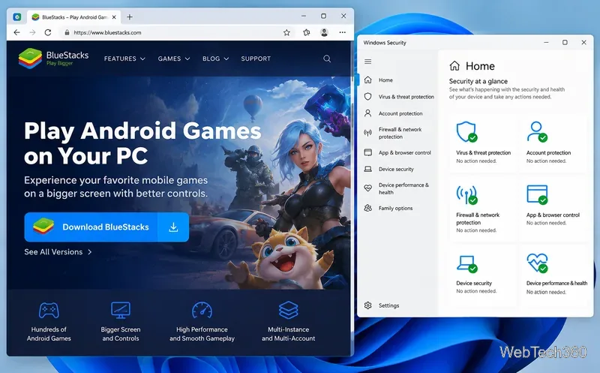This screenshot has width=600, height=373.
Task: Click the App & browser control tile label
Action: click(x=553, y=215)
